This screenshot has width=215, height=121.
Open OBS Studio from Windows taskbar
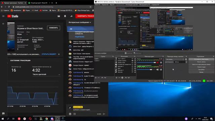click(57, 119)
